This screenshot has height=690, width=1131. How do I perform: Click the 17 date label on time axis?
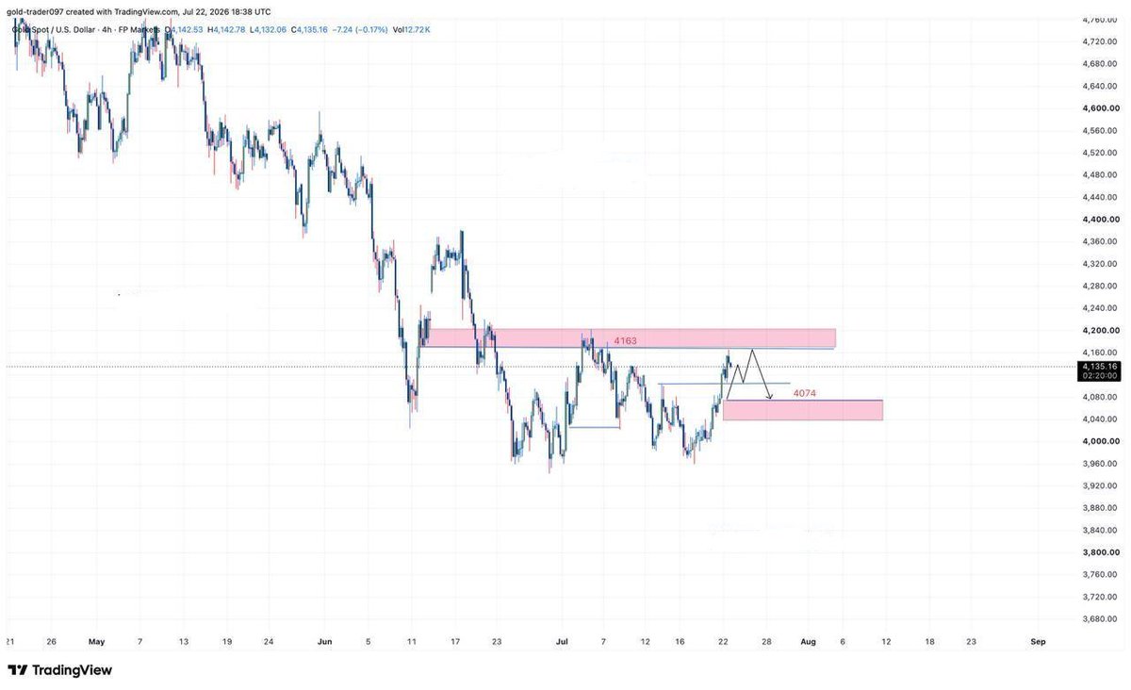455,642
